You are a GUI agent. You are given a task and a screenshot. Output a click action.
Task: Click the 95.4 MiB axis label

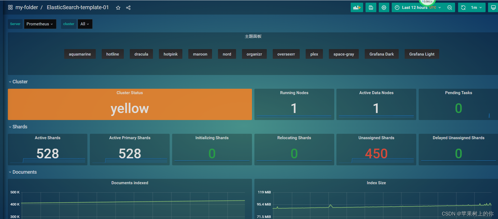(264, 204)
